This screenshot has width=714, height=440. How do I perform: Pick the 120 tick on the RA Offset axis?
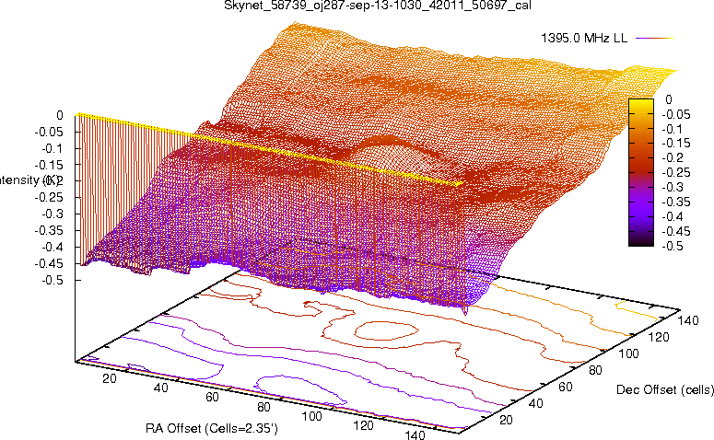[363, 425]
